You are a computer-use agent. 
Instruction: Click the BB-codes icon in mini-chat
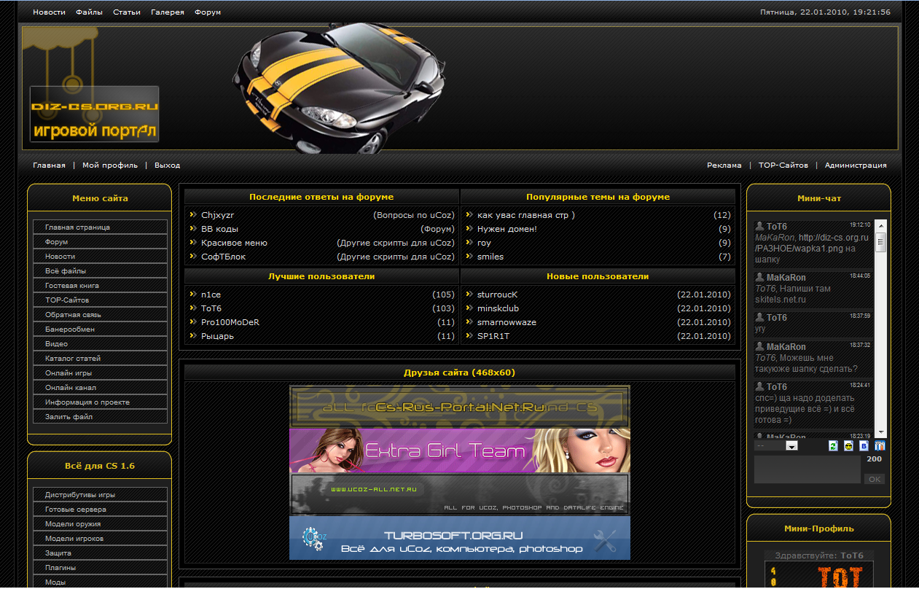click(864, 445)
